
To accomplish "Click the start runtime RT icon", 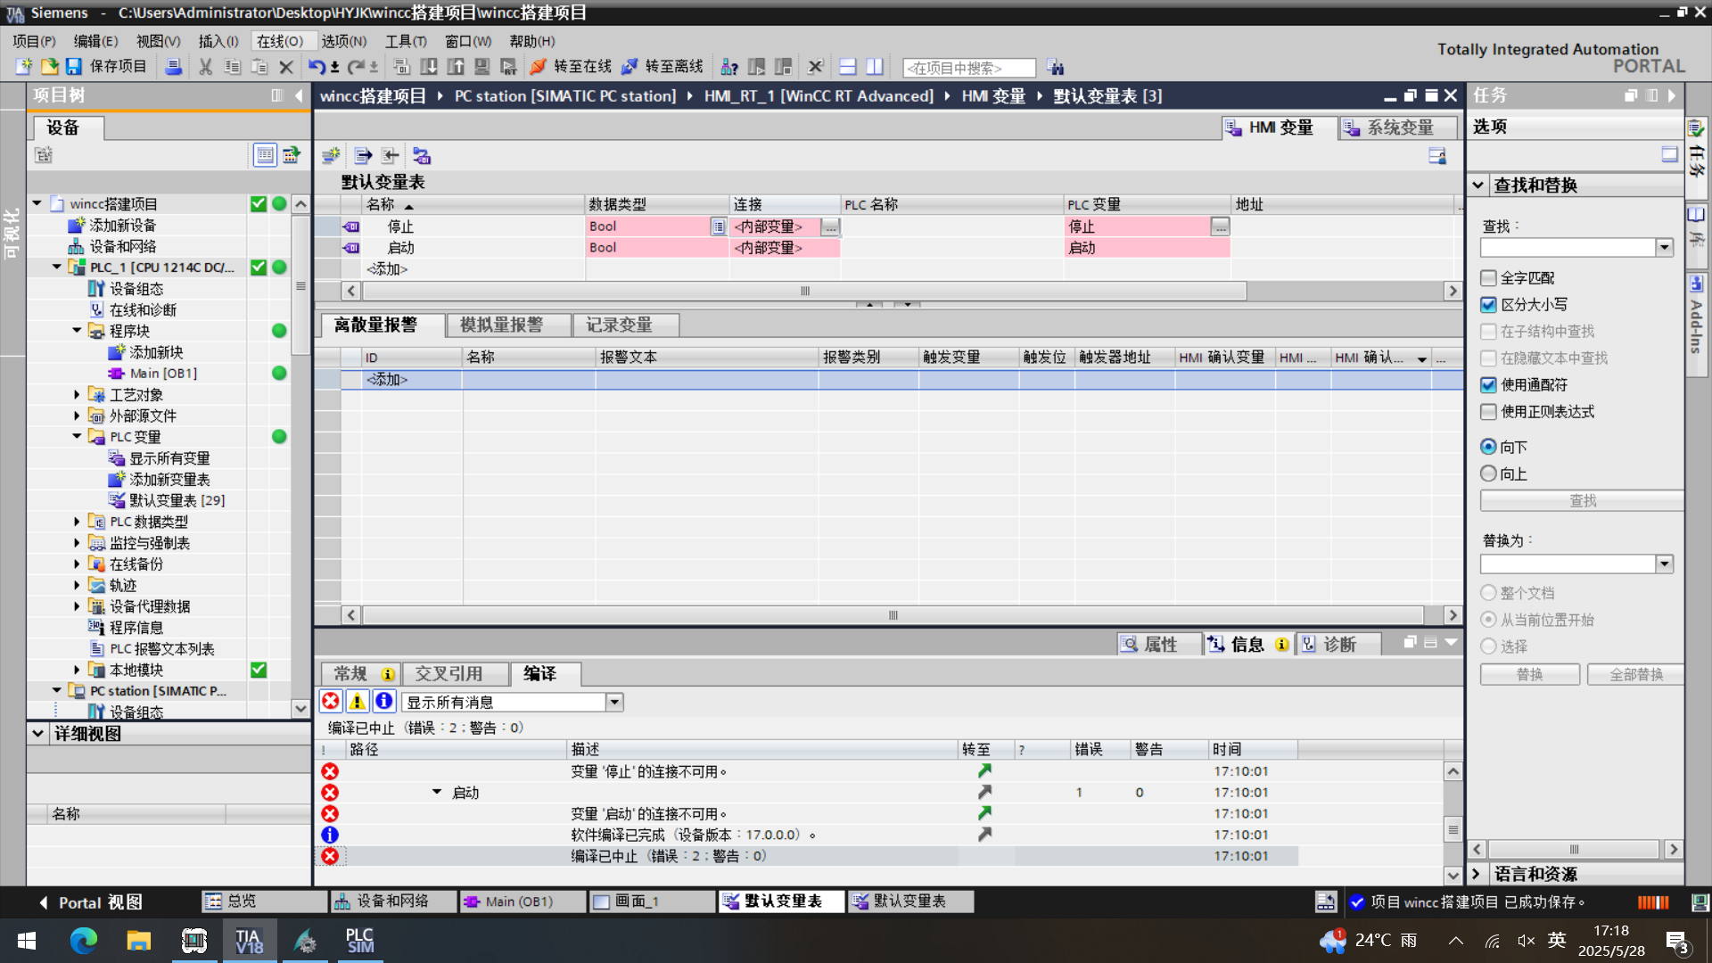I will pos(509,67).
